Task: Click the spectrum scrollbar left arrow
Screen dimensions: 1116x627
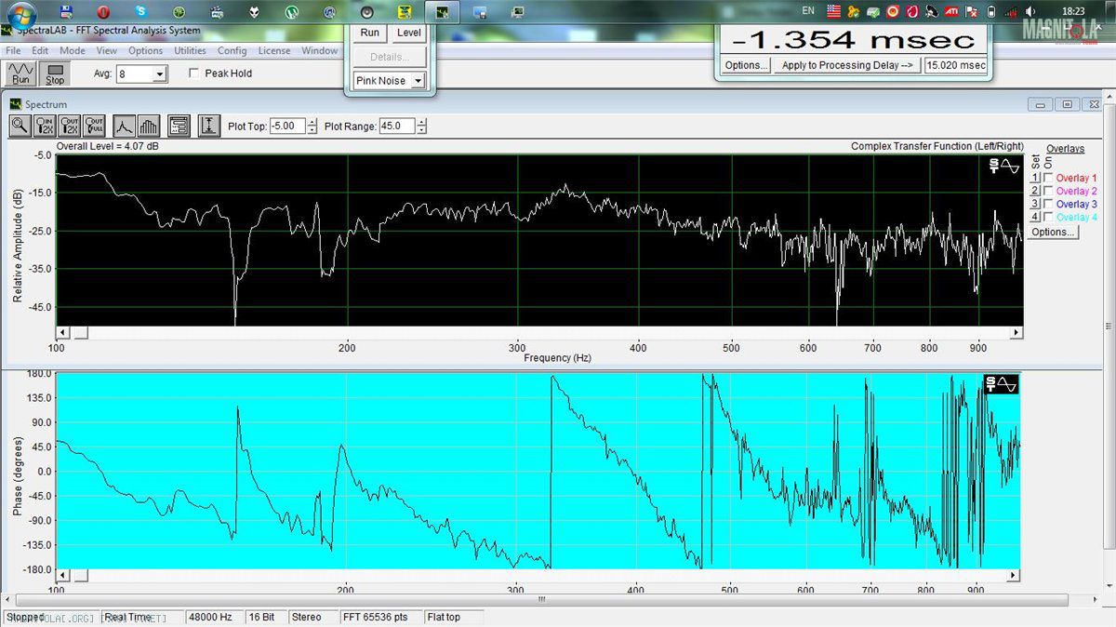Action: (63, 333)
